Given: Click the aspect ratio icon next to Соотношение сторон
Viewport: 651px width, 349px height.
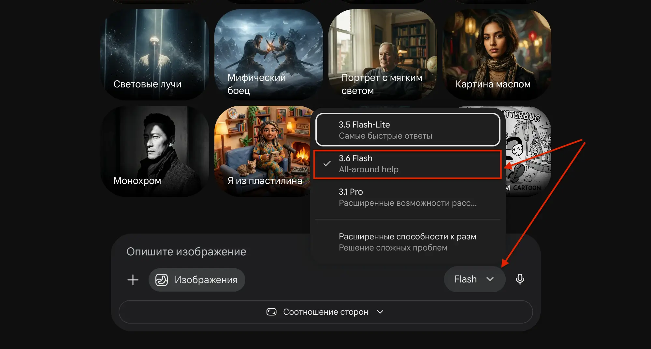Looking at the screenshot, I should point(271,312).
